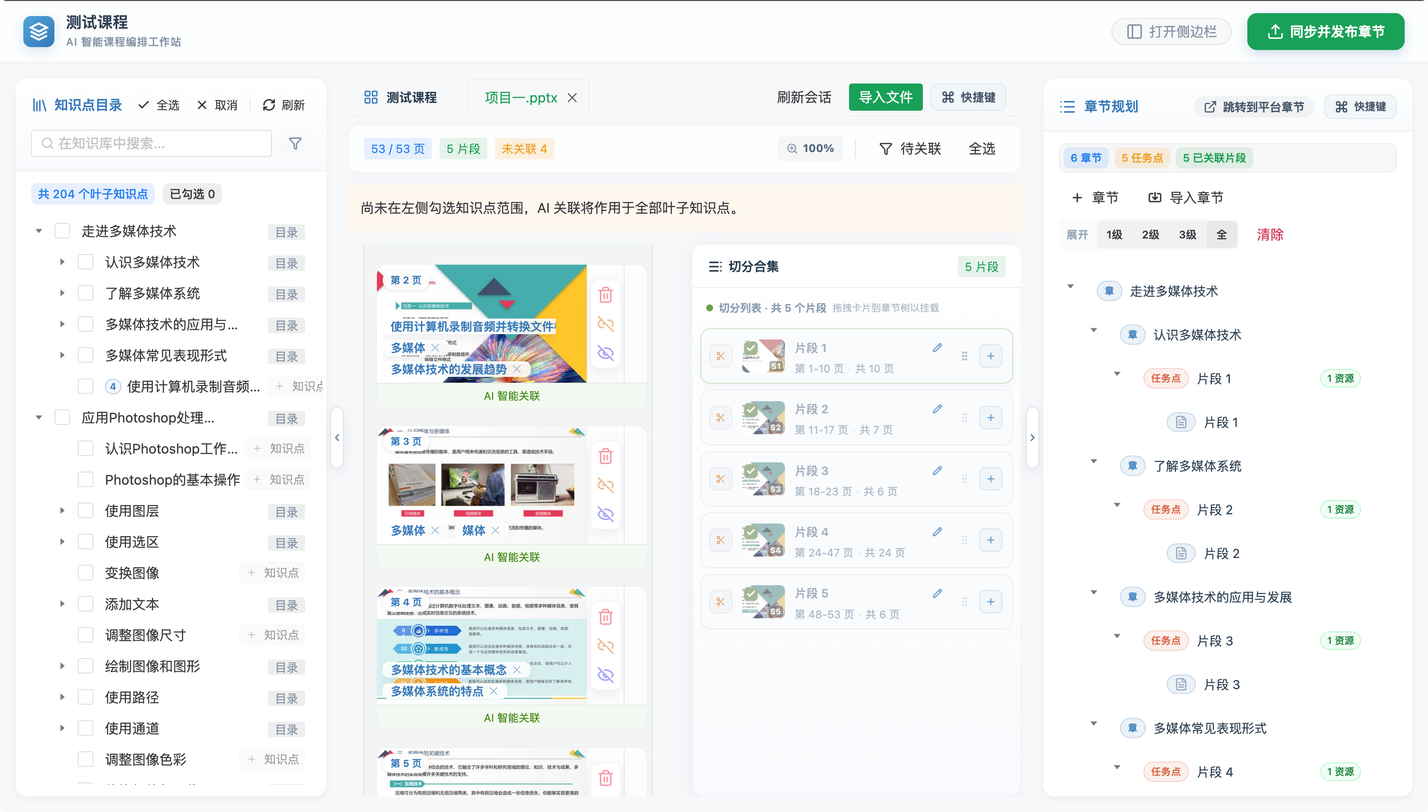Edit 片段 2 name with pencil icon

(937, 409)
